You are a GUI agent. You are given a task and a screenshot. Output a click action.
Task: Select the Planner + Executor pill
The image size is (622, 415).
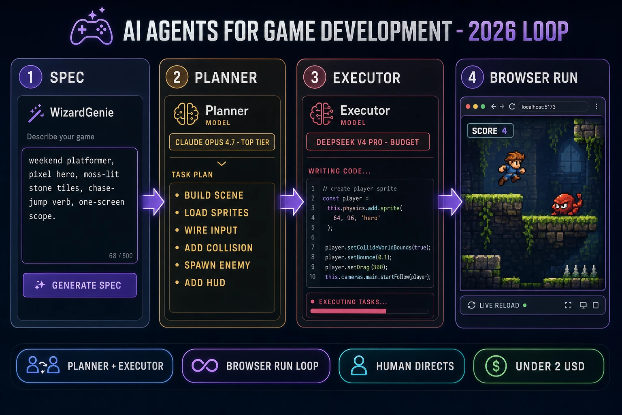click(95, 366)
